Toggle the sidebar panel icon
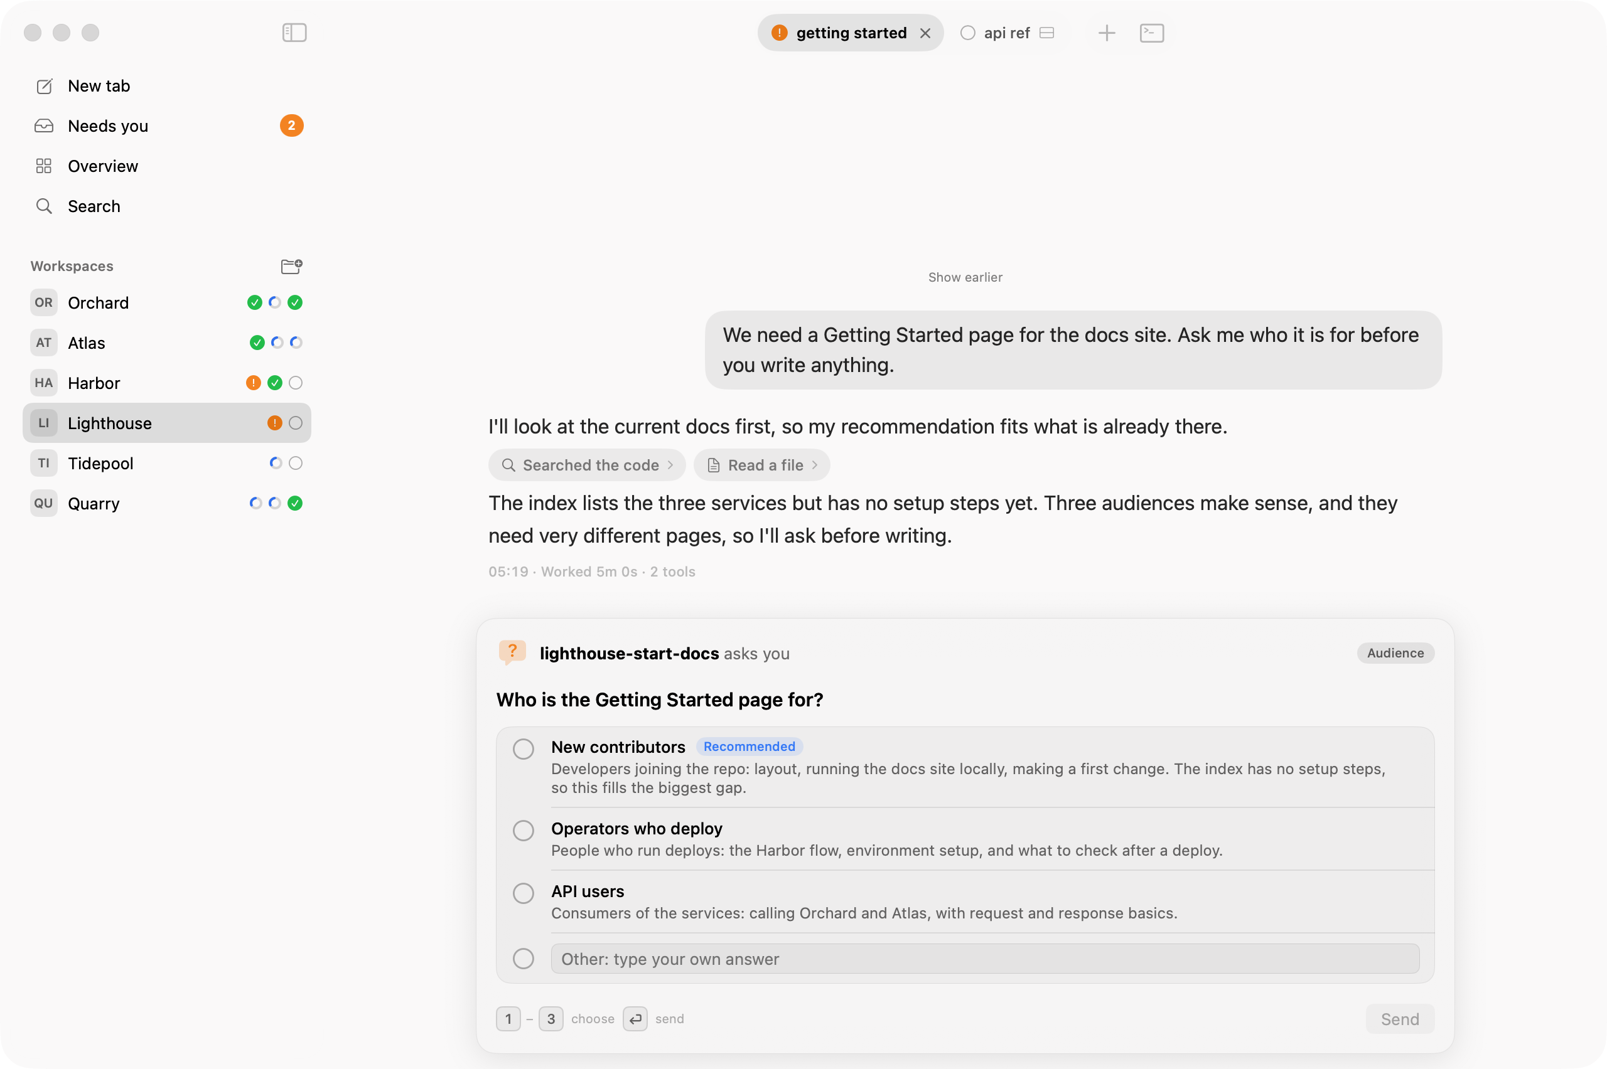1607x1069 pixels. point(294,32)
